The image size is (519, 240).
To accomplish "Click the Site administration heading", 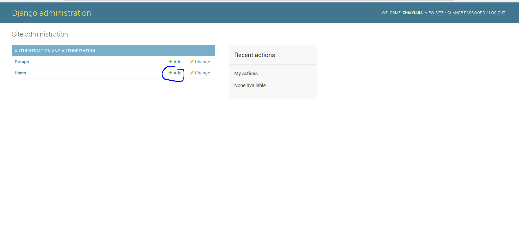I will click(40, 34).
